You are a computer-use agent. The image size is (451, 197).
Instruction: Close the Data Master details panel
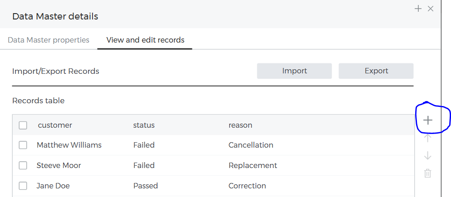point(431,9)
